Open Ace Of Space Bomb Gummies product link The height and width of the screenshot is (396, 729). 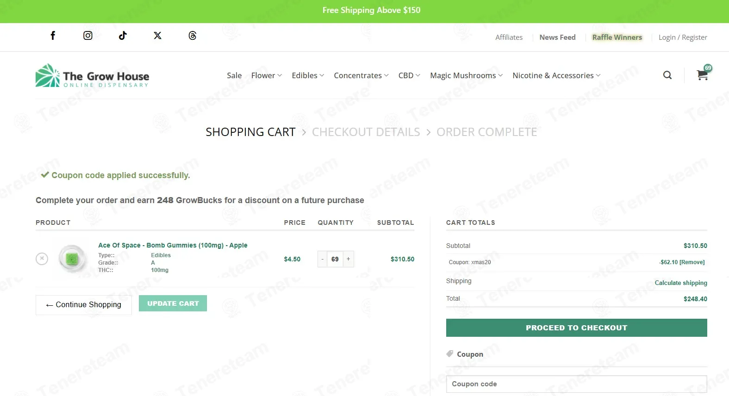[x=173, y=245]
